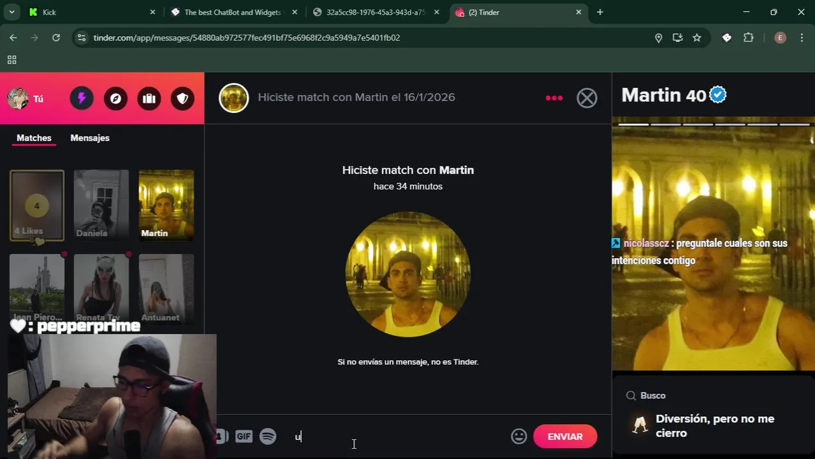Screen dimensions: 815x459
Task: Close the Martin conversation with X circle
Action: click(587, 98)
